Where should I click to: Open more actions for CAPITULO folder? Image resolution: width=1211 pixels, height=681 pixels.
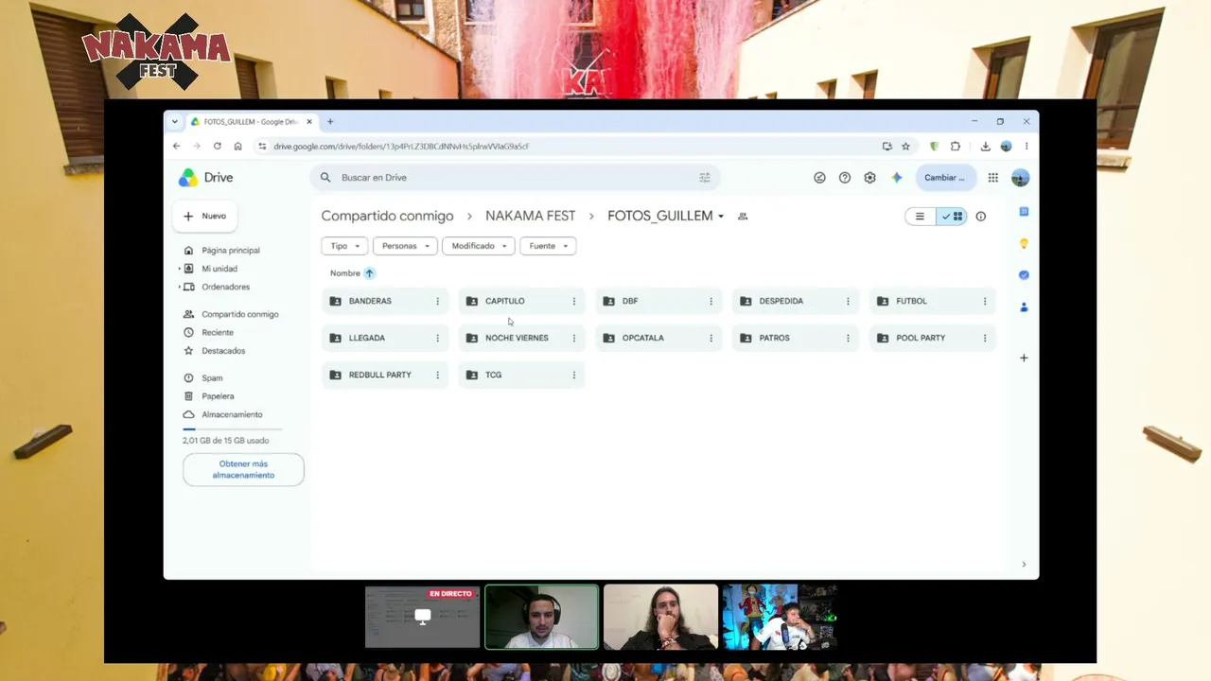point(574,301)
